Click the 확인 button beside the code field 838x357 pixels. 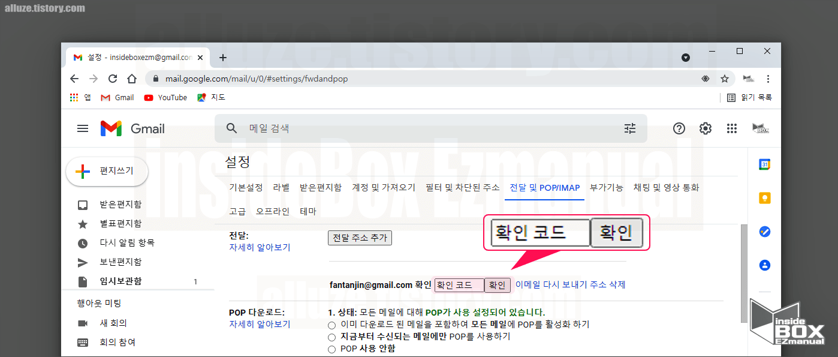tap(498, 285)
